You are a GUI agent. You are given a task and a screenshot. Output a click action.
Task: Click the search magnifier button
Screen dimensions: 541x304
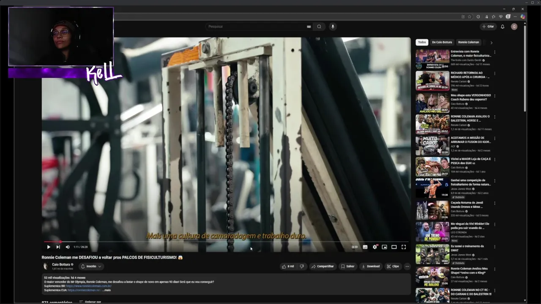pyautogui.click(x=319, y=27)
